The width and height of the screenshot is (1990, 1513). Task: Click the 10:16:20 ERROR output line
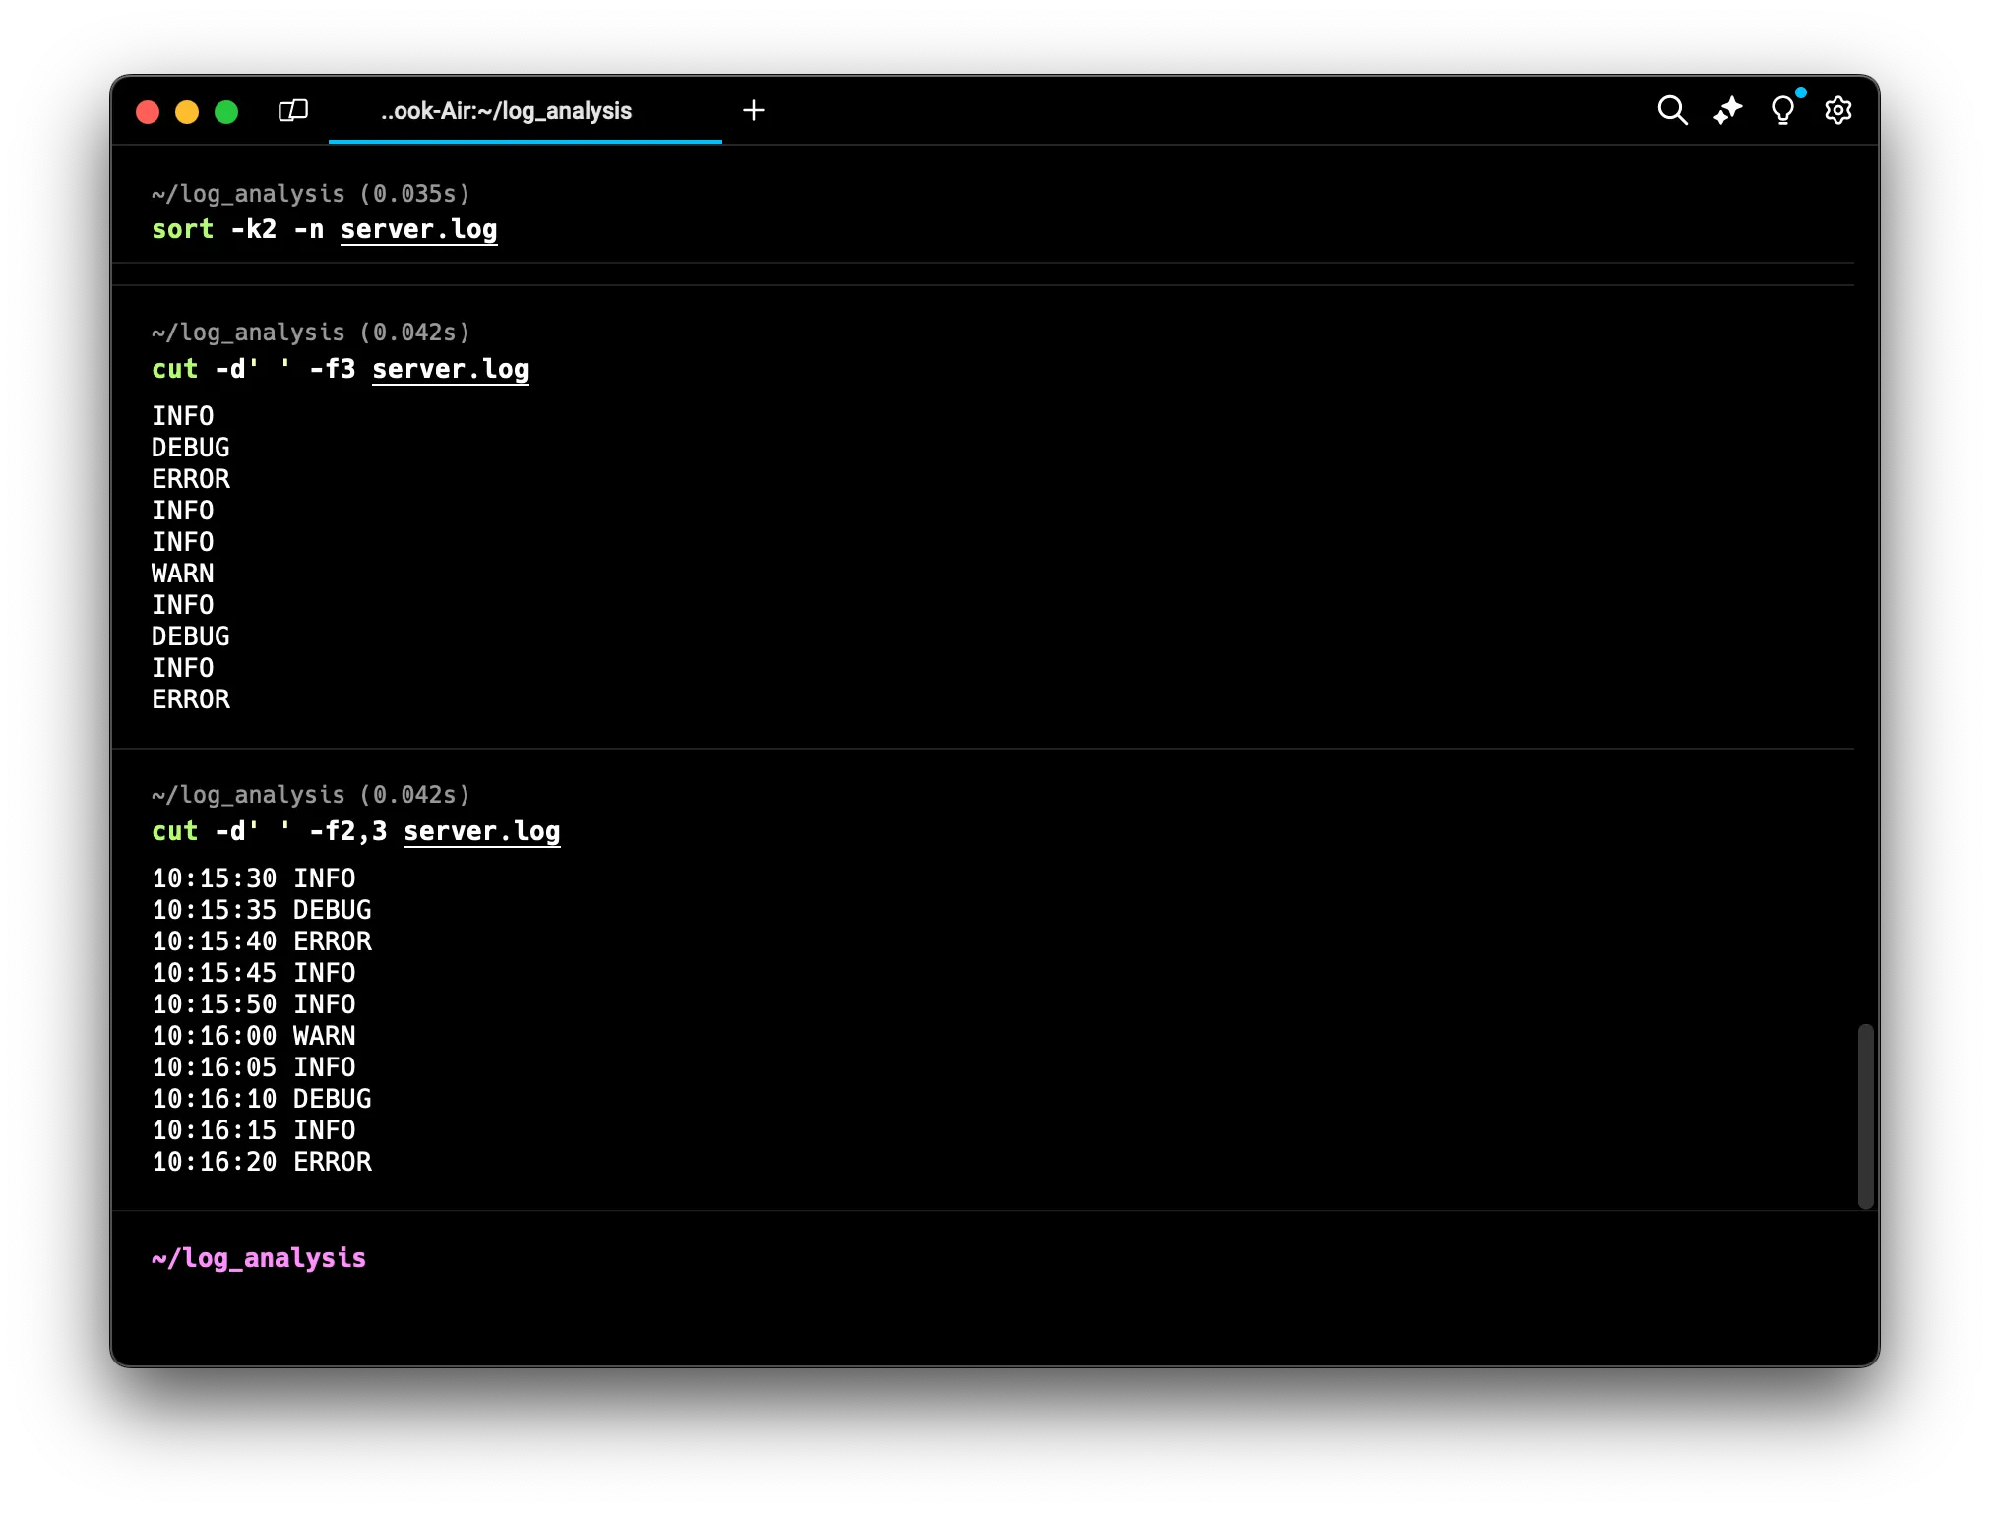262,1162
